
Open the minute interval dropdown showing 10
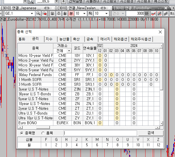click(x=84, y=14)
